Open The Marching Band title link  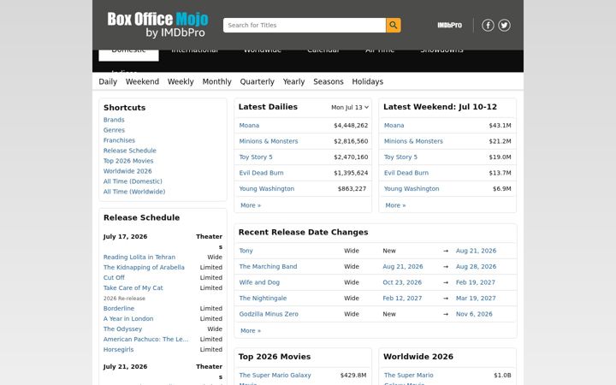click(x=268, y=266)
